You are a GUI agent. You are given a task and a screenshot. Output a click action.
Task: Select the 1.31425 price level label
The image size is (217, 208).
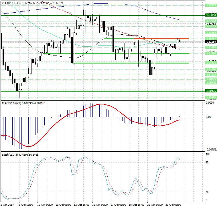pyautogui.click(x=211, y=63)
